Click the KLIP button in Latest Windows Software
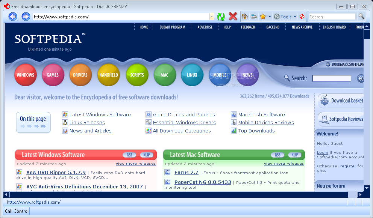This screenshot has height=218, width=373. point(147,155)
